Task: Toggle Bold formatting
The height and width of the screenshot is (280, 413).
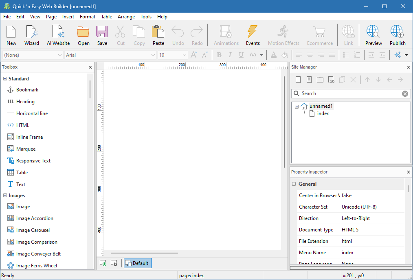Action: (219, 55)
